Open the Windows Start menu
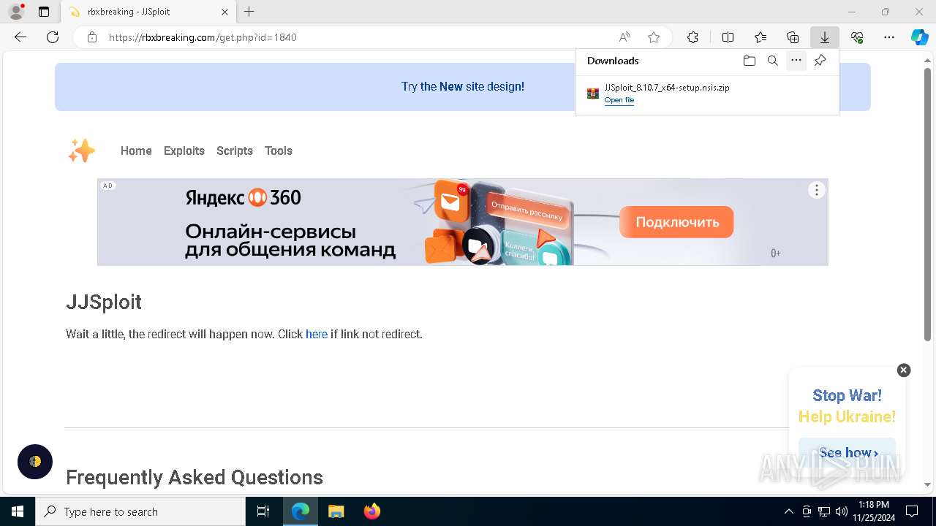 point(18,511)
